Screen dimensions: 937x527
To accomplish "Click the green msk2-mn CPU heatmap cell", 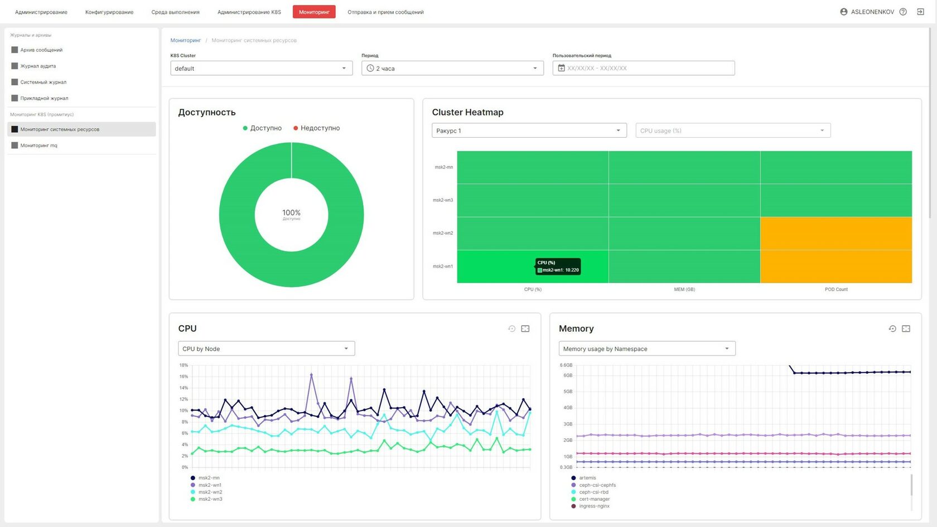I will tap(533, 167).
